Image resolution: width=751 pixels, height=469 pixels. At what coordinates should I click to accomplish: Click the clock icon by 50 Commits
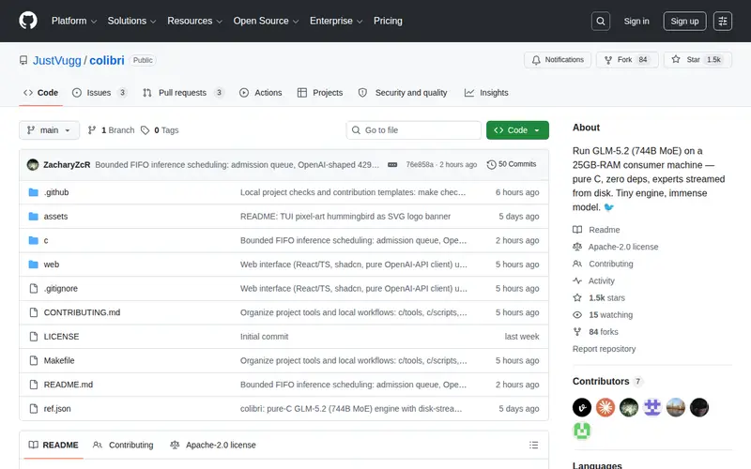(491, 165)
